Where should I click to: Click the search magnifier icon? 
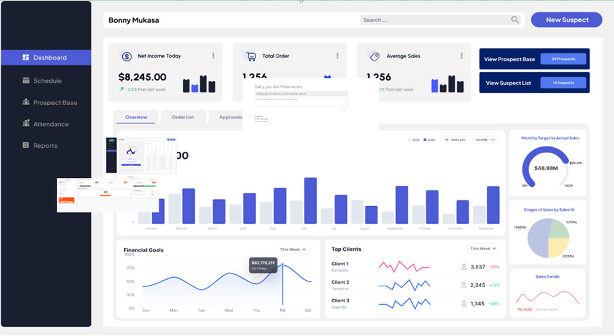[x=515, y=20]
